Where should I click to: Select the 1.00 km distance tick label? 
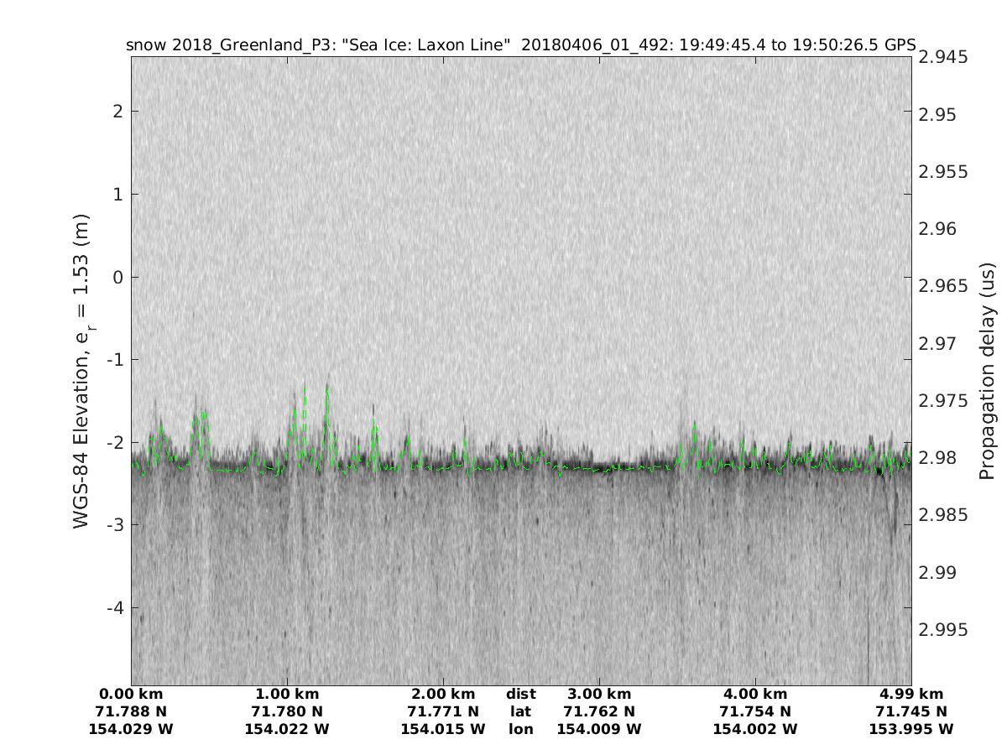click(x=287, y=694)
